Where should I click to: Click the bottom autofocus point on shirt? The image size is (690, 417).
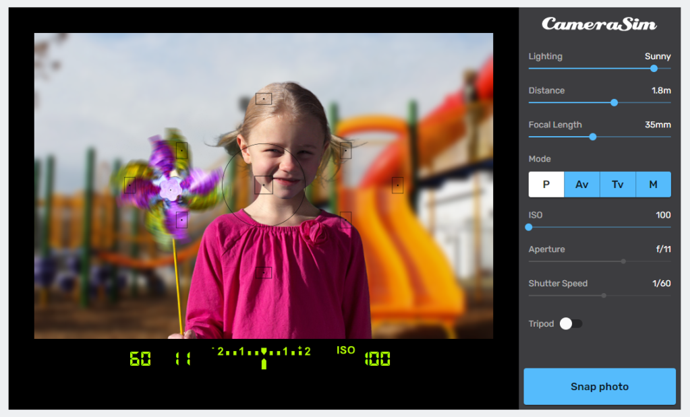click(264, 272)
